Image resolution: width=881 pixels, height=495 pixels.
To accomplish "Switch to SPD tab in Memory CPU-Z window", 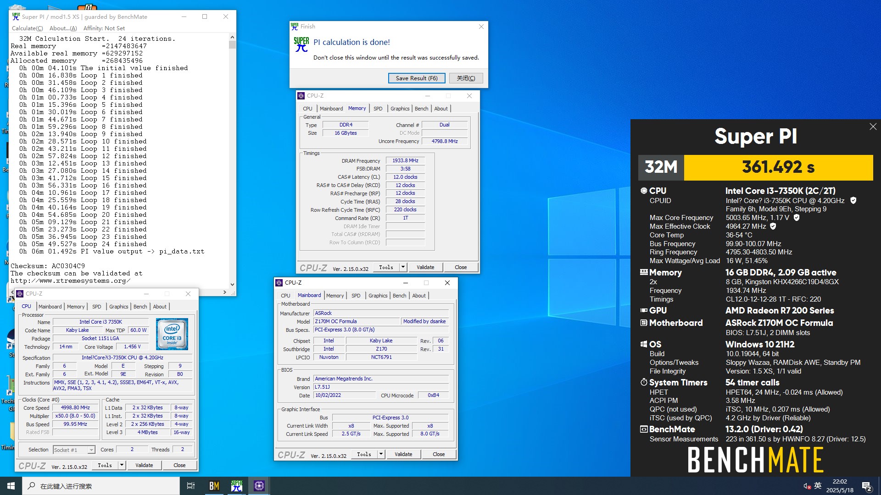I will 378,109.
